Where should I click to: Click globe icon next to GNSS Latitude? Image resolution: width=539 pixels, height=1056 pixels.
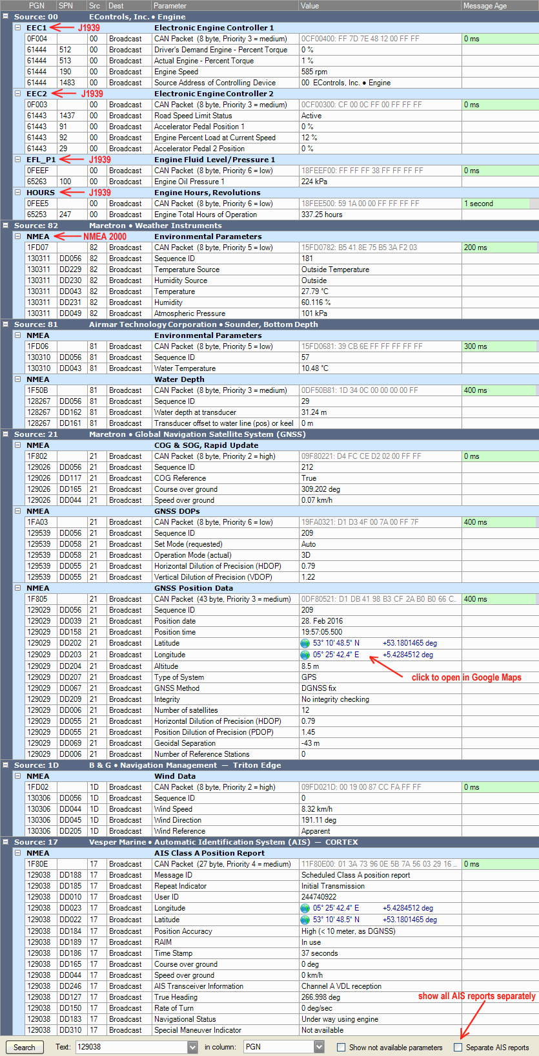pos(305,643)
